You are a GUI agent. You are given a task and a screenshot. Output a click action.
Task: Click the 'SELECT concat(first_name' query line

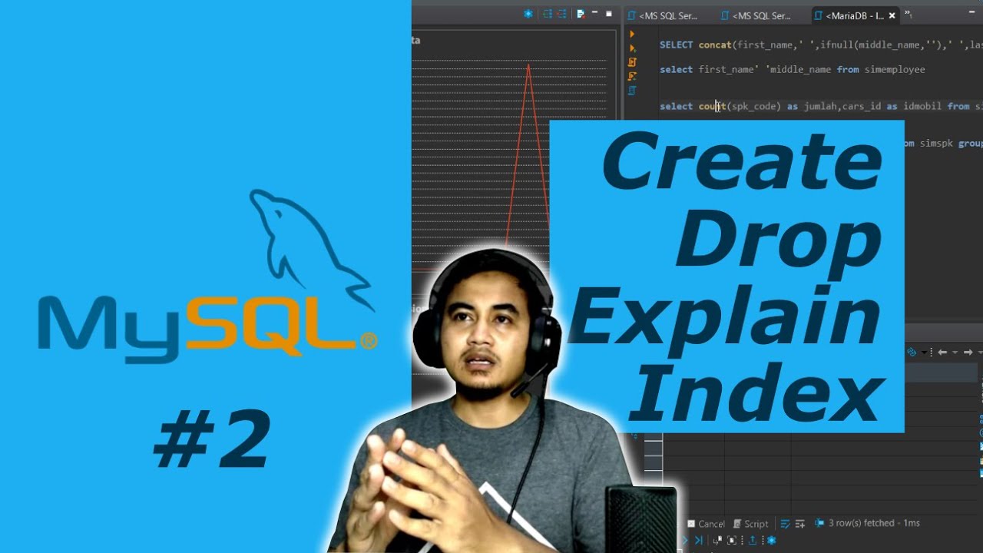pos(821,45)
